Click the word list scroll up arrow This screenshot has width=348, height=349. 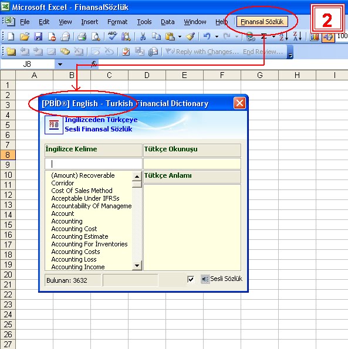pos(137,177)
